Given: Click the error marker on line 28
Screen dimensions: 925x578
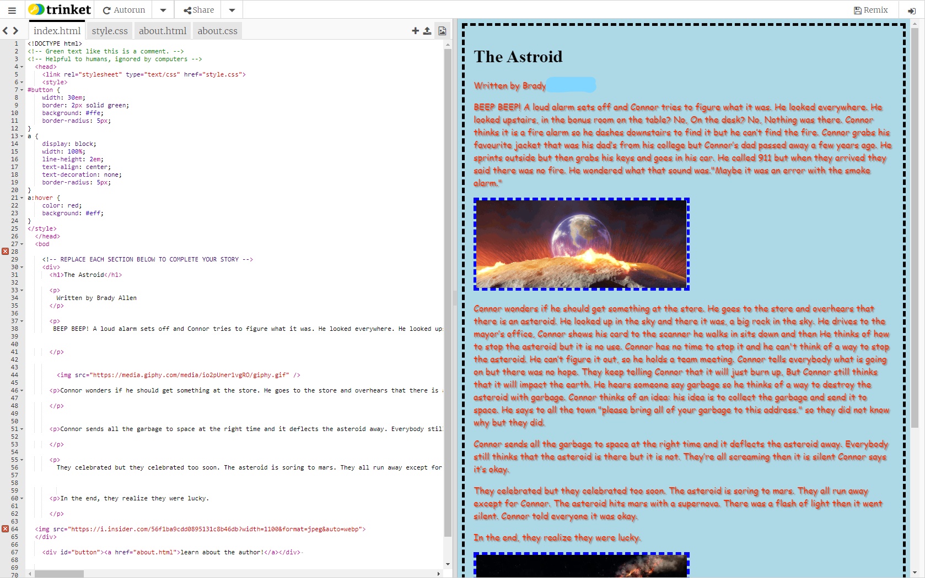Looking at the screenshot, I should [x=6, y=252].
